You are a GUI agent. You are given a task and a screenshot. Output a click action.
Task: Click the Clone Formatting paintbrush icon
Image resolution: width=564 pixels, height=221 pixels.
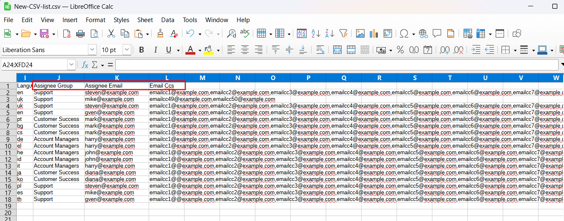tap(160, 33)
